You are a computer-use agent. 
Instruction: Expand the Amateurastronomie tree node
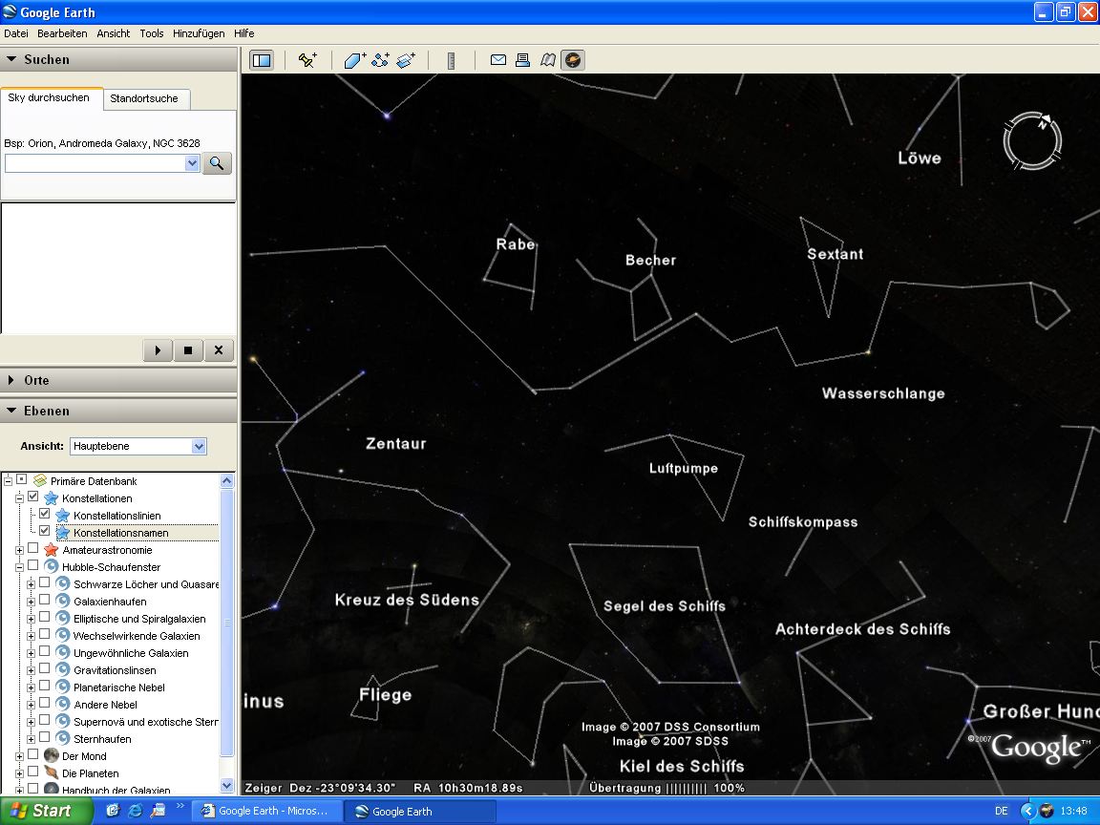click(x=20, y=550)
